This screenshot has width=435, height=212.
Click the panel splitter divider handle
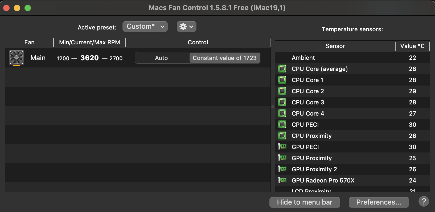tap(273, 107)
